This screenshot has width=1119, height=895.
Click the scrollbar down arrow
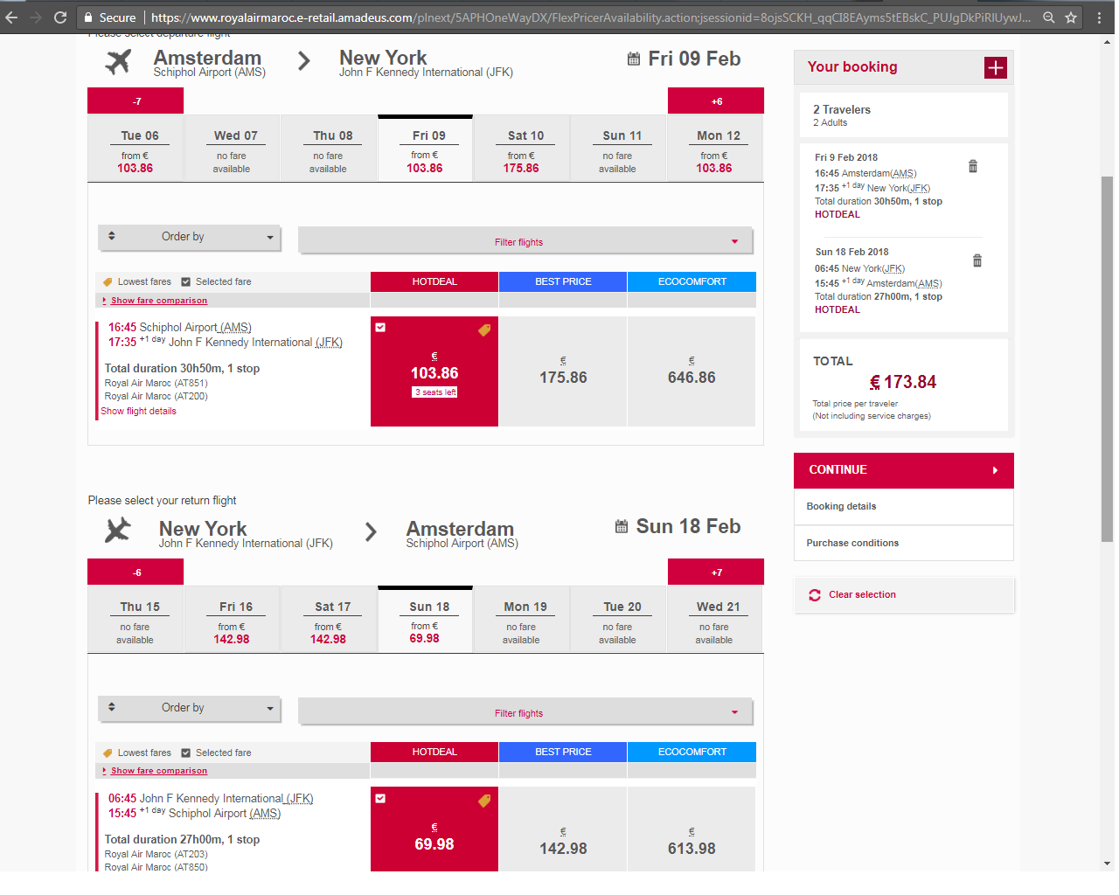point(1108,864)
